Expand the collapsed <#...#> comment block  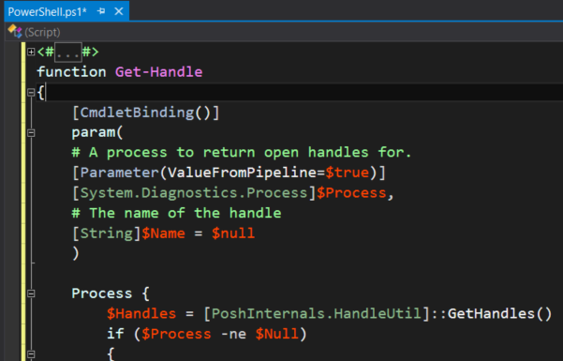[x=31, y=53]
